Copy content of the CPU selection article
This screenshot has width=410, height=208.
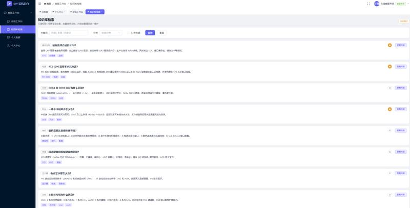pyautogui.click(x=401, y=45)
